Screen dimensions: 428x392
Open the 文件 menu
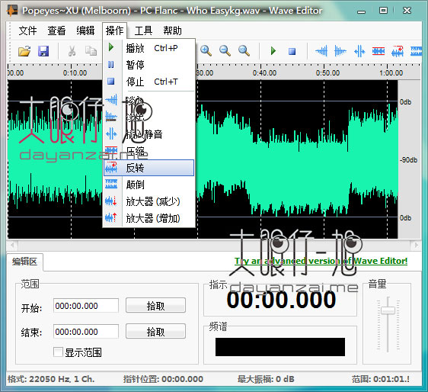point(27,31)
